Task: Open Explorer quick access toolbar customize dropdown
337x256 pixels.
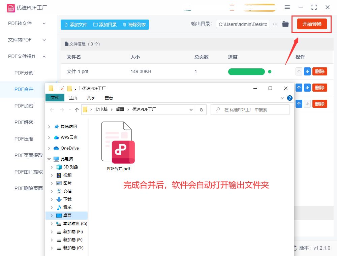Action: (x=75, y=89)
